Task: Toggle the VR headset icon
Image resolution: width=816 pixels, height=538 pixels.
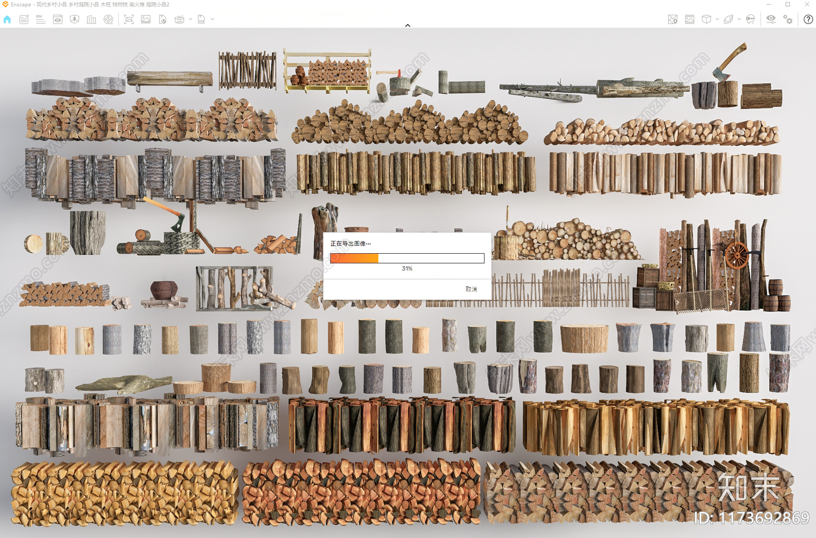Action: [750, 19]
